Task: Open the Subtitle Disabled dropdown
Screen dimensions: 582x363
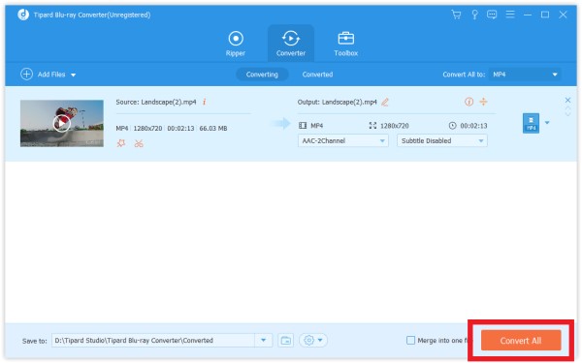Action: [x=441, y=140]
